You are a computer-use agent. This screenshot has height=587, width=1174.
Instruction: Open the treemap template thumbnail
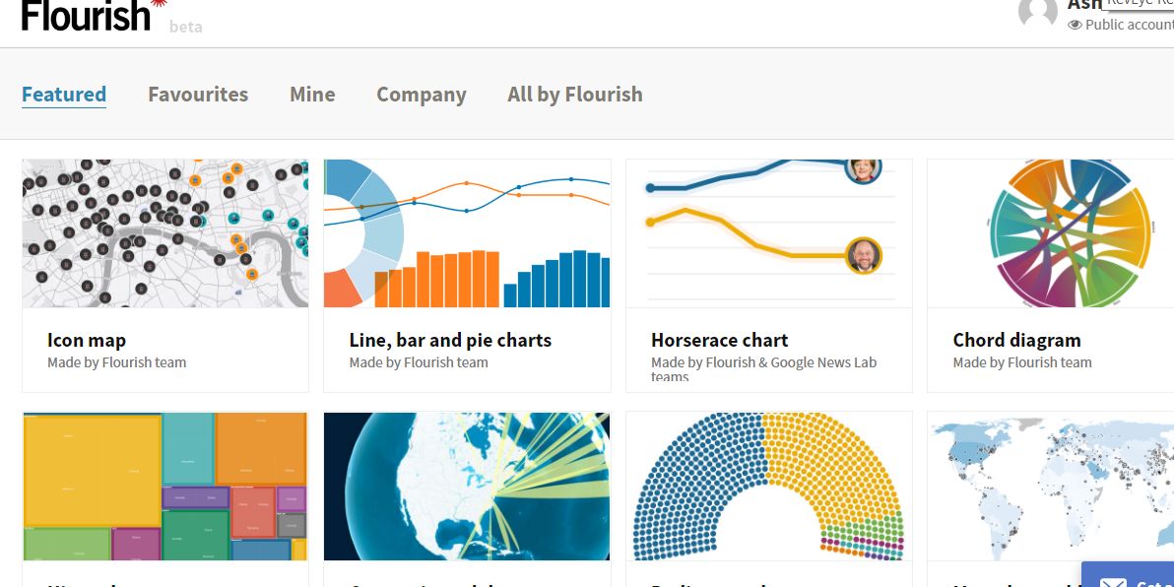165,486
